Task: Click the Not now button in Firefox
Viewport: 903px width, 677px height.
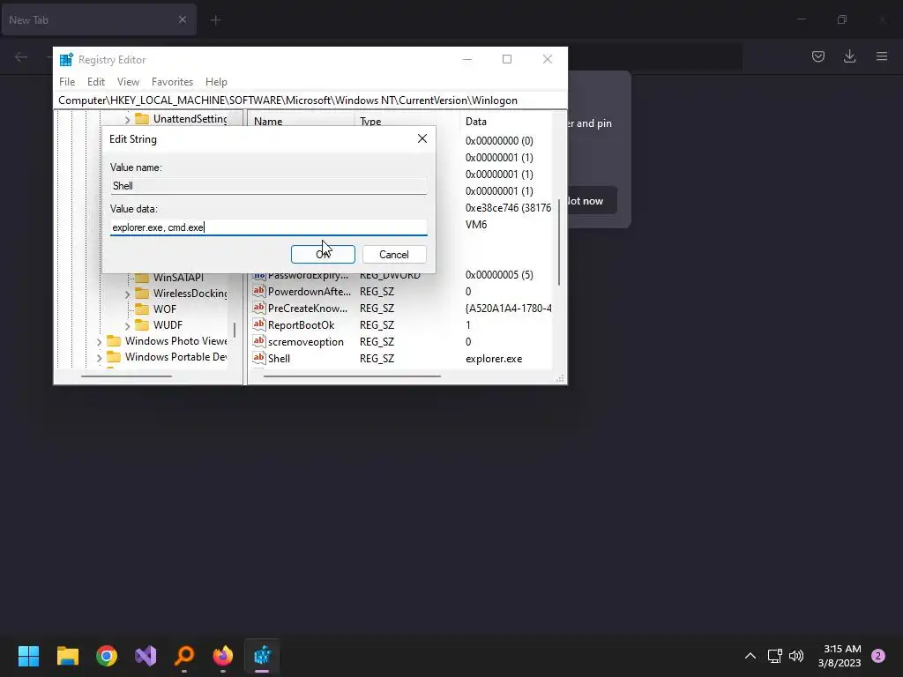Action: pos(592,201)
